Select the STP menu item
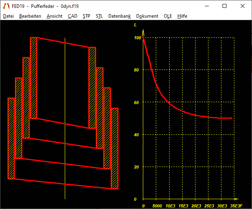 click(x=86, y=16)
